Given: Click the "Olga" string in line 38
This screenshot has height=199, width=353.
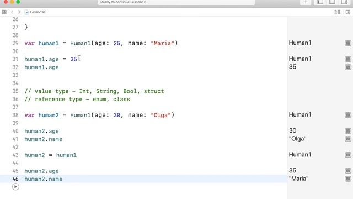Looking at the screenshot, I should click(x=161, y=115).
